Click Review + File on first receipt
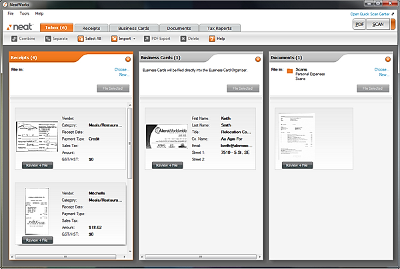 coord(37,165)
